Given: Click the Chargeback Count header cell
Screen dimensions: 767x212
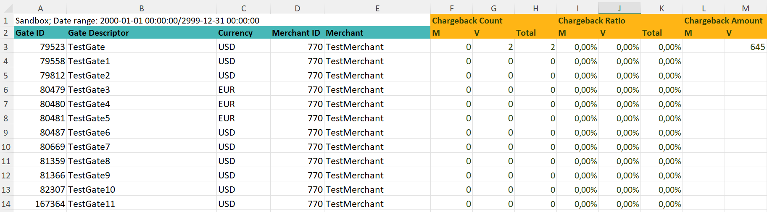Looking at the screenshot, I should coord(467,21).
